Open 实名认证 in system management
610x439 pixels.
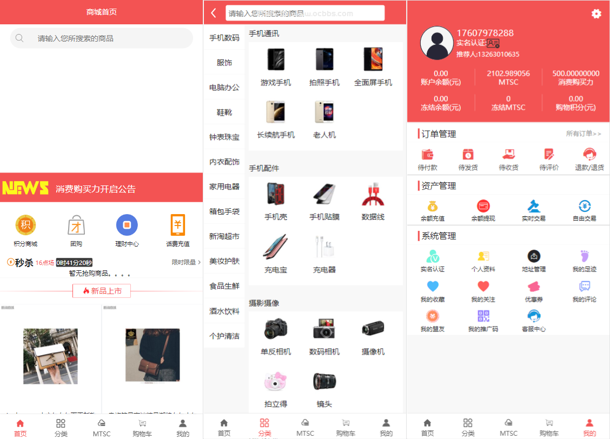[x=433, y=261]
